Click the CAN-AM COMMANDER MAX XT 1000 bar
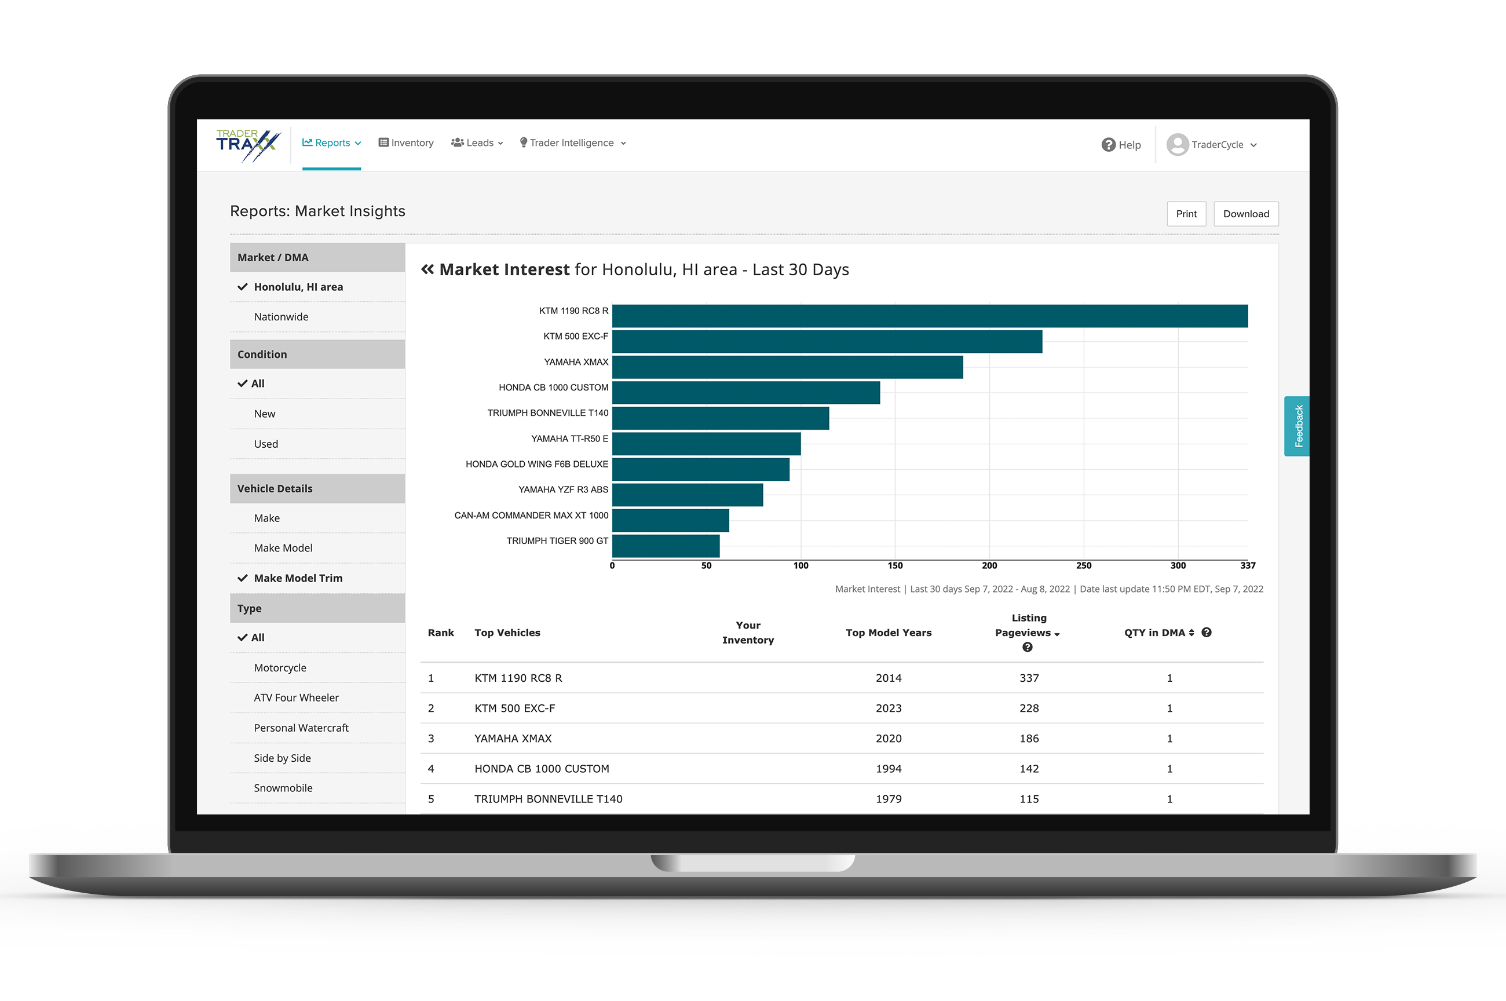 coord(671,520)
